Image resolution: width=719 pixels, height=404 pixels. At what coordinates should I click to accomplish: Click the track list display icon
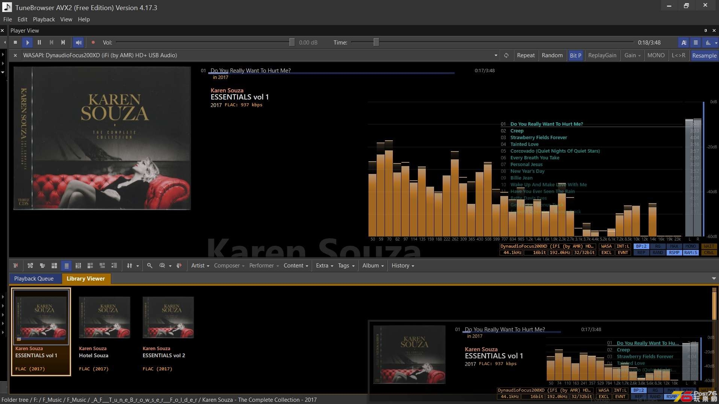[x=696, y=43]
